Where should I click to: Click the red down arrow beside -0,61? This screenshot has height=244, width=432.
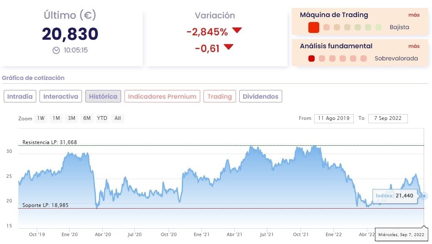click(x=228, y=47)
